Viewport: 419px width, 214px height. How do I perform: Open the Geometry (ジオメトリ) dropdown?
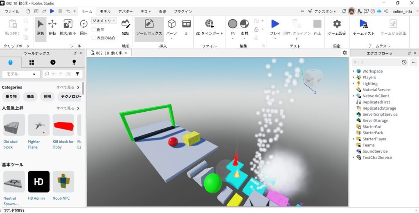[x=104, y=20]
